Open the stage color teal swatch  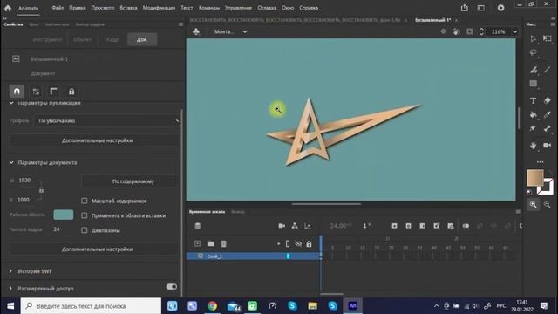(x=64, y=215)
